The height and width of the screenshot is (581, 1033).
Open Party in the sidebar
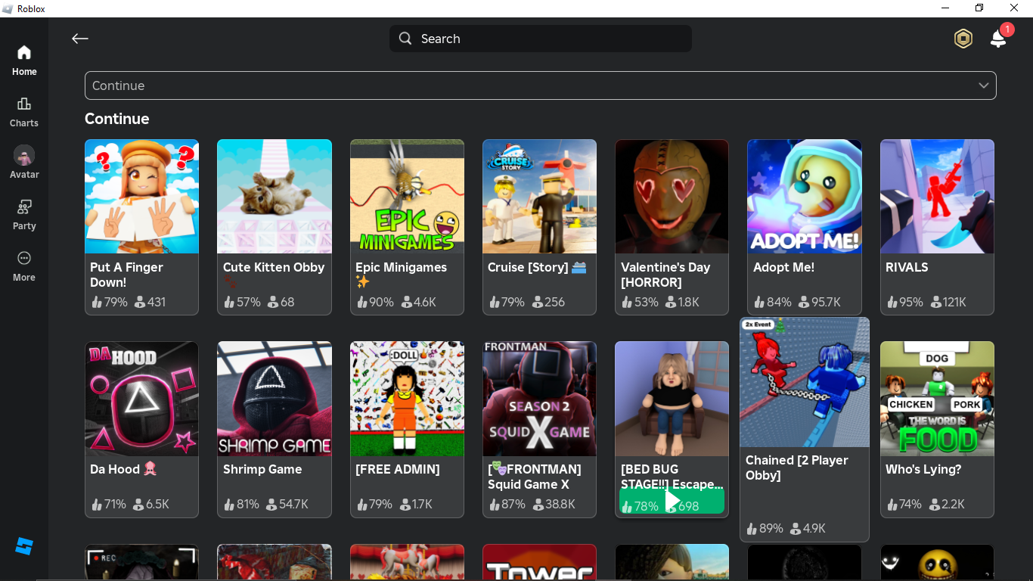[24, 215]
